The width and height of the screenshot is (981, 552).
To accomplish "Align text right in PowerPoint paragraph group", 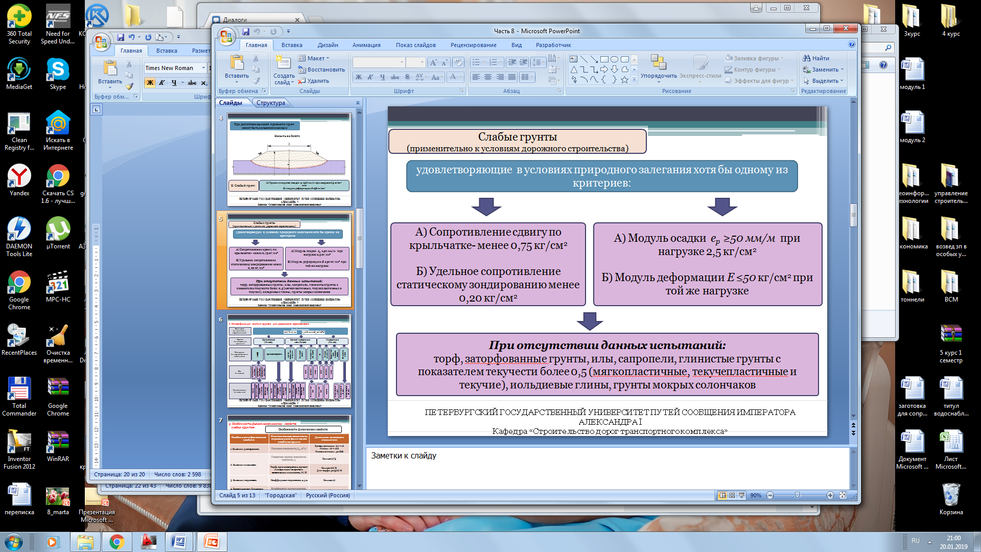I will [500, 77].
